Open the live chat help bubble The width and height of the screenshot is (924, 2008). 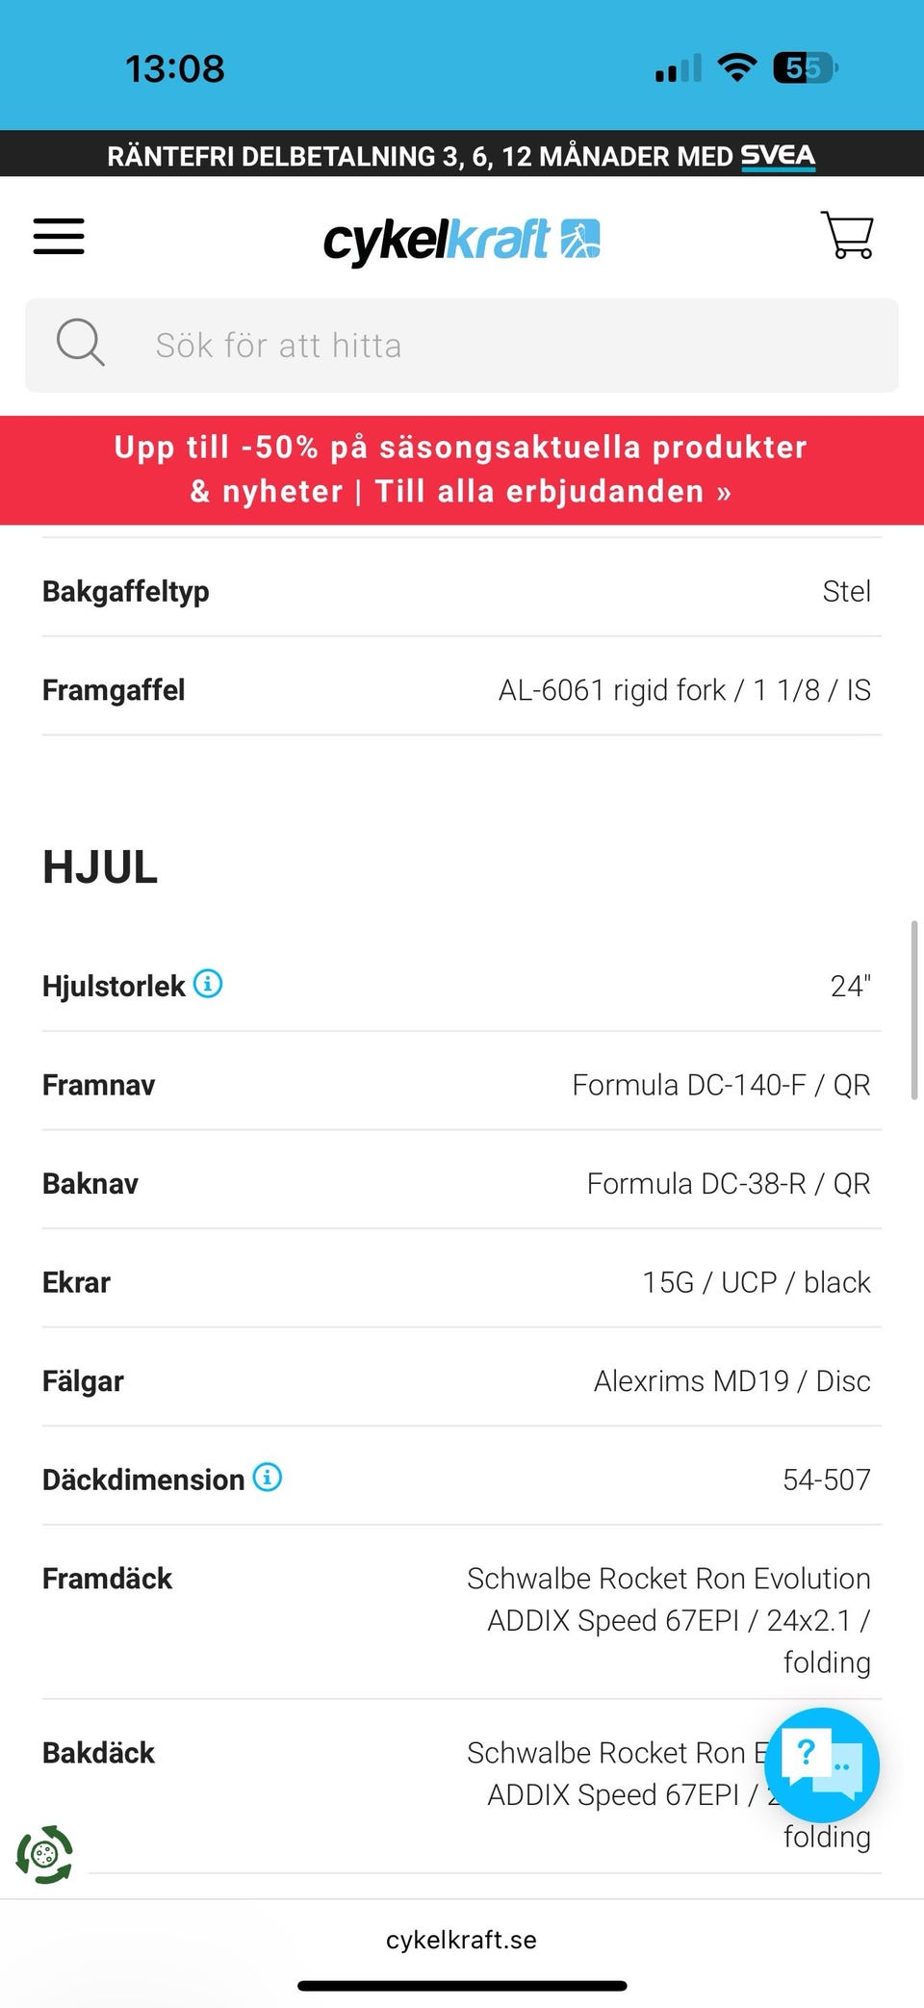[821, 1765]
